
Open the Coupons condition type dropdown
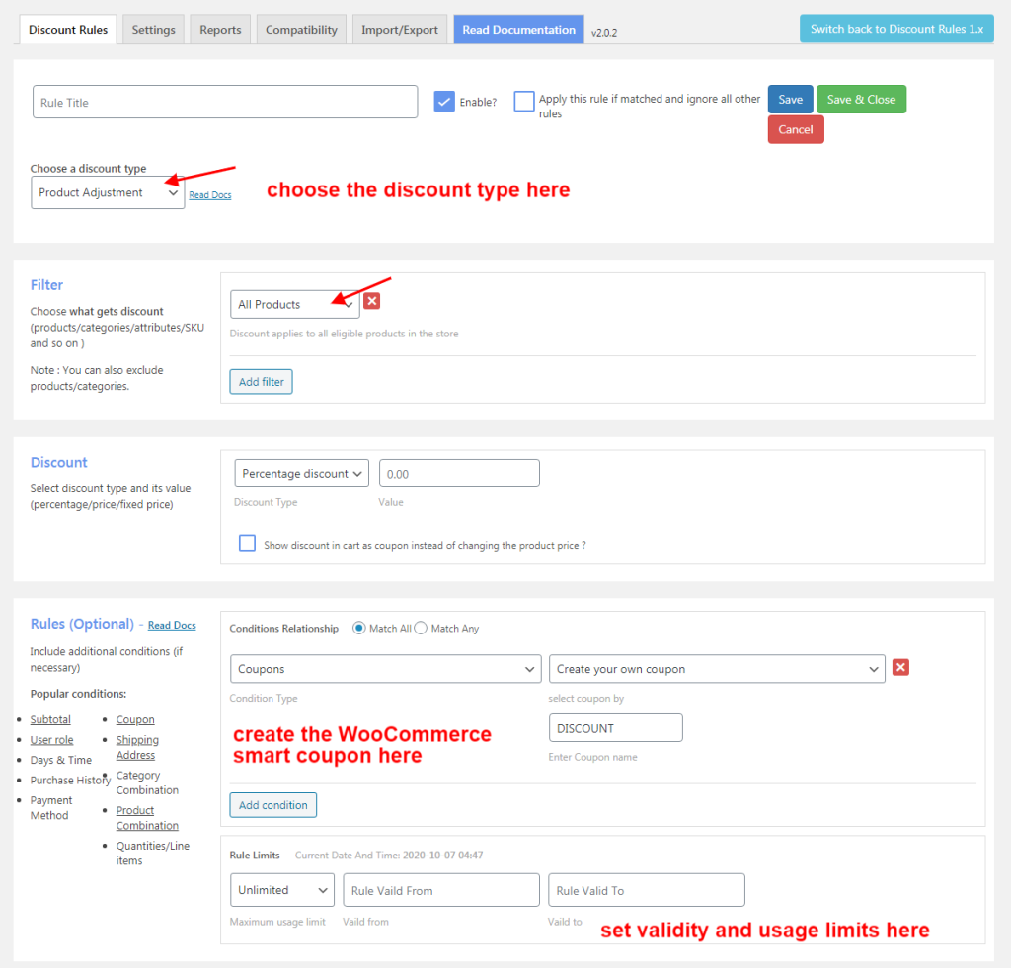[385, 669]
